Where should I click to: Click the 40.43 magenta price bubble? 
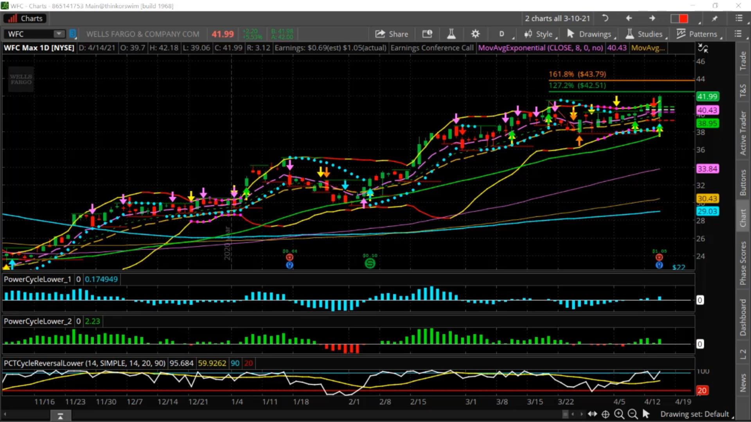708,110
